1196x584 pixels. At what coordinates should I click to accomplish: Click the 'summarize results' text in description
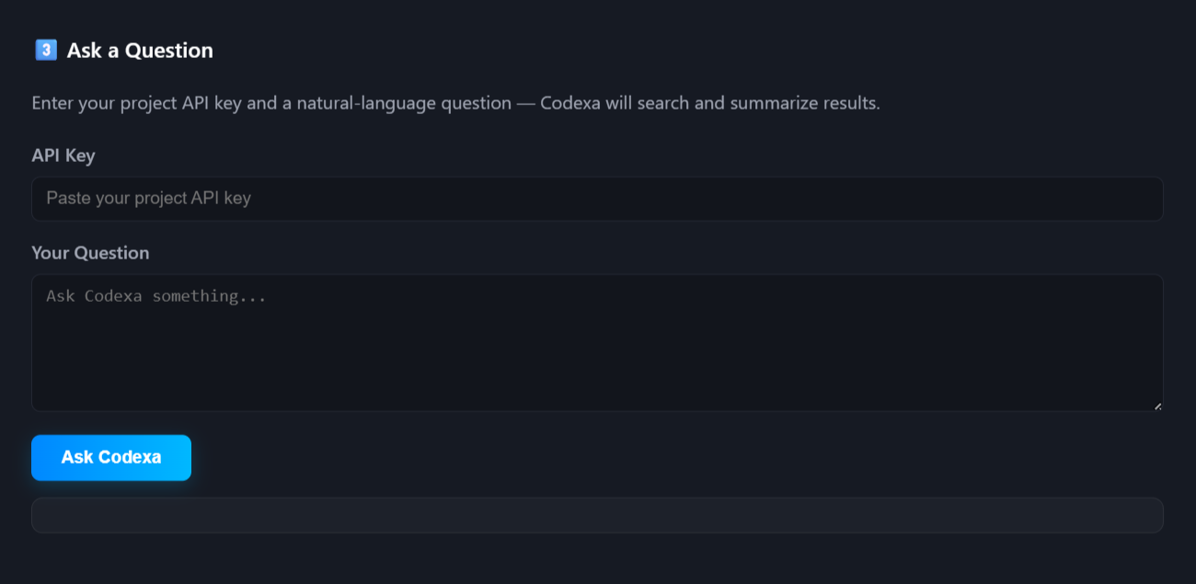(804, 103)
